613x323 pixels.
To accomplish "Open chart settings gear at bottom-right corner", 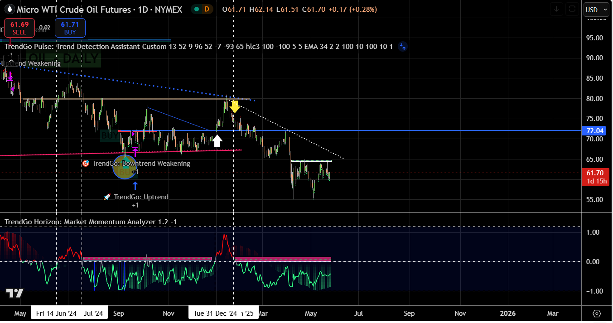I will tap(597, 313).
